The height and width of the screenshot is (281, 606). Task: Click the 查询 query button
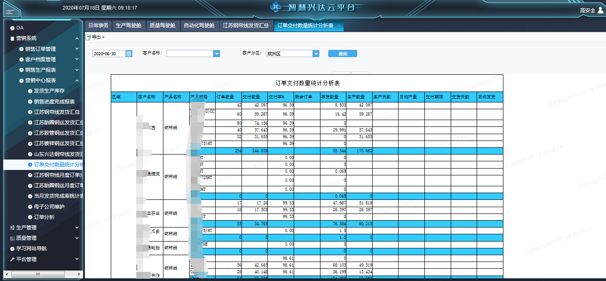click(343, 53)
